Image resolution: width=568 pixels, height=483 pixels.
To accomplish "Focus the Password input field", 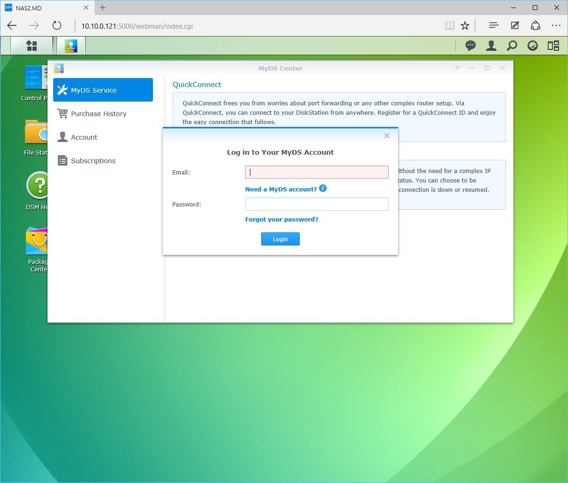I will click(x=317, y=204).
